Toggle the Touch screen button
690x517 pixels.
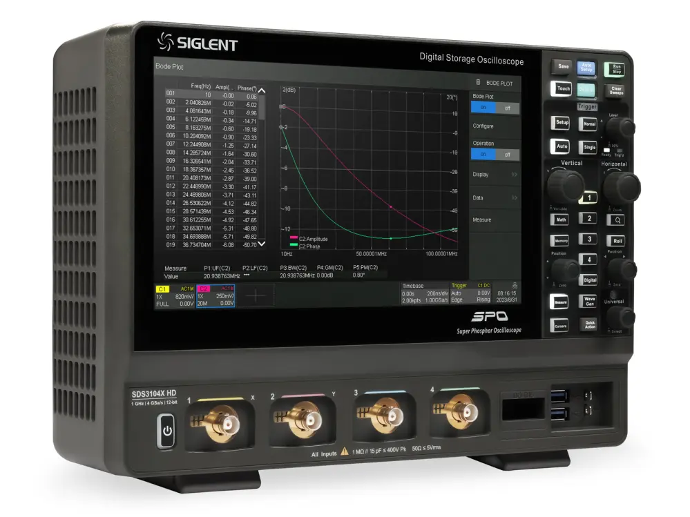point(563,88)
